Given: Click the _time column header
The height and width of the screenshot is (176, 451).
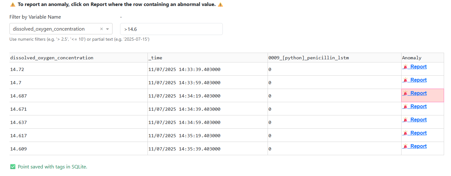Looking at the screenshot, I should click(x=155, y=58).
